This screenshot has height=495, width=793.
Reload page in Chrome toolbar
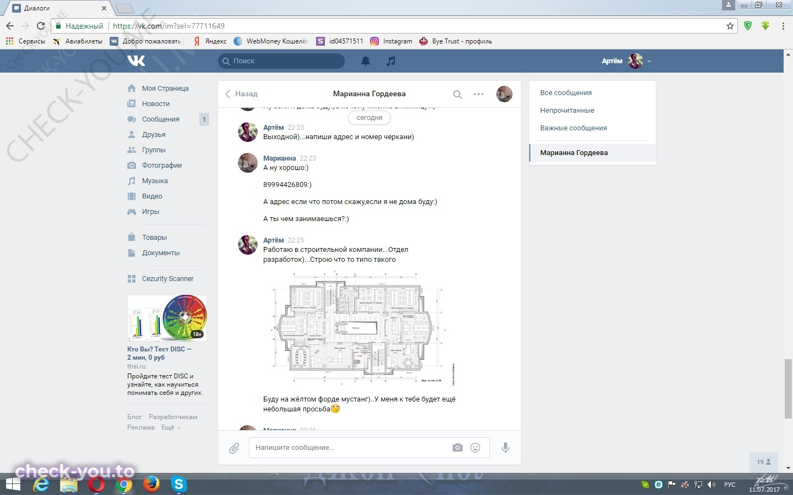tap(40, 26)
